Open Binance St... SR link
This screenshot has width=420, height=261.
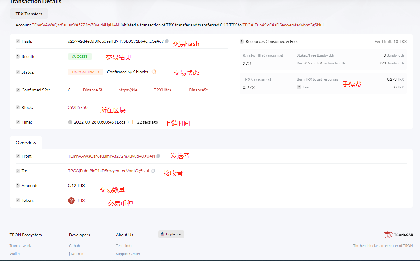(94, 90)
